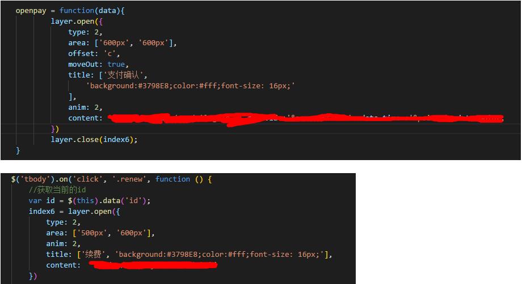Click the background:#3798E8 style string in openpay
The height and width of the screenshot is (284, 522).
click(x=191, y=86)
